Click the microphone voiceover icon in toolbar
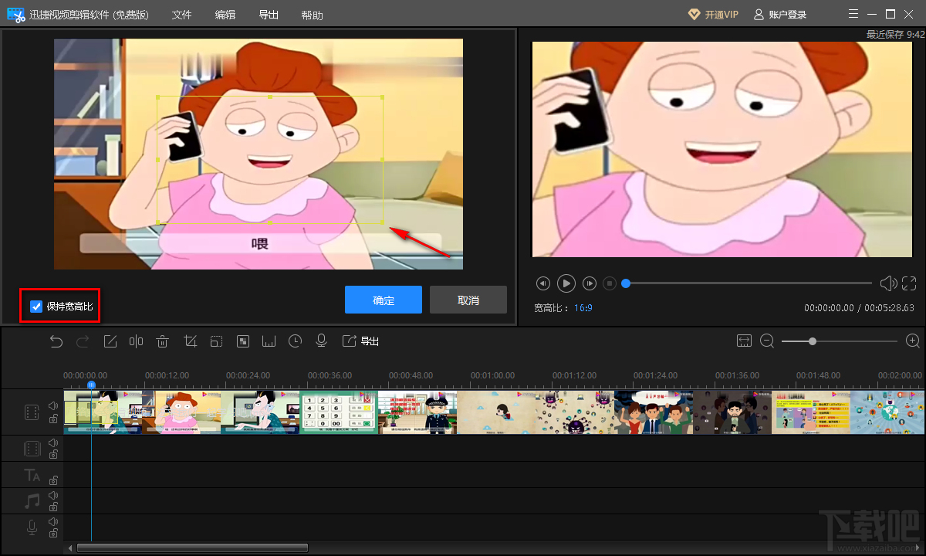This screenshot has height=556, width=926. pos(322,341)
